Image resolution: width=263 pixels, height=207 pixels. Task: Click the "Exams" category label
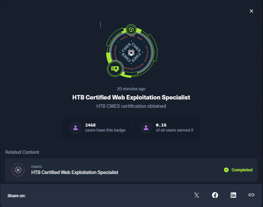point(36,167)
